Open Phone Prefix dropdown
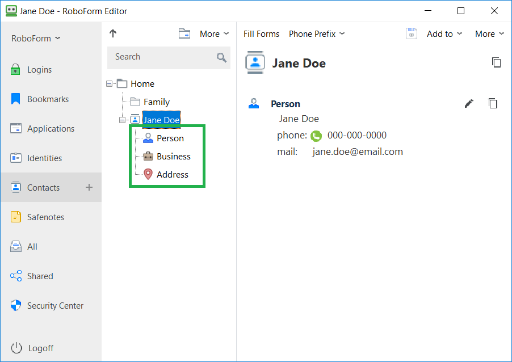Screen dimensions: 512x362 pos(316,34)
